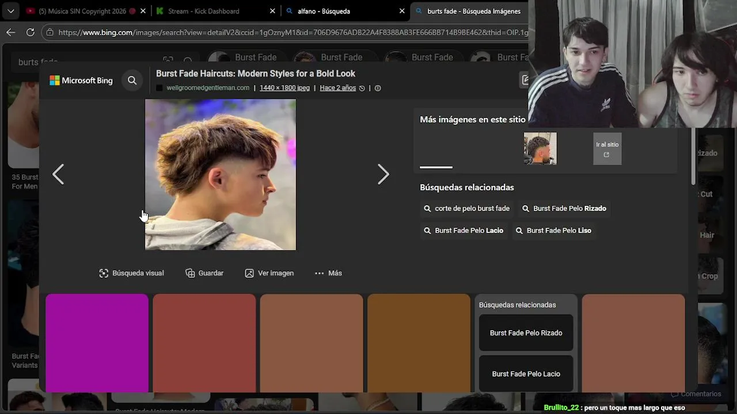
Task: Open Comentarios feedback link
Action: coord(696,394)
